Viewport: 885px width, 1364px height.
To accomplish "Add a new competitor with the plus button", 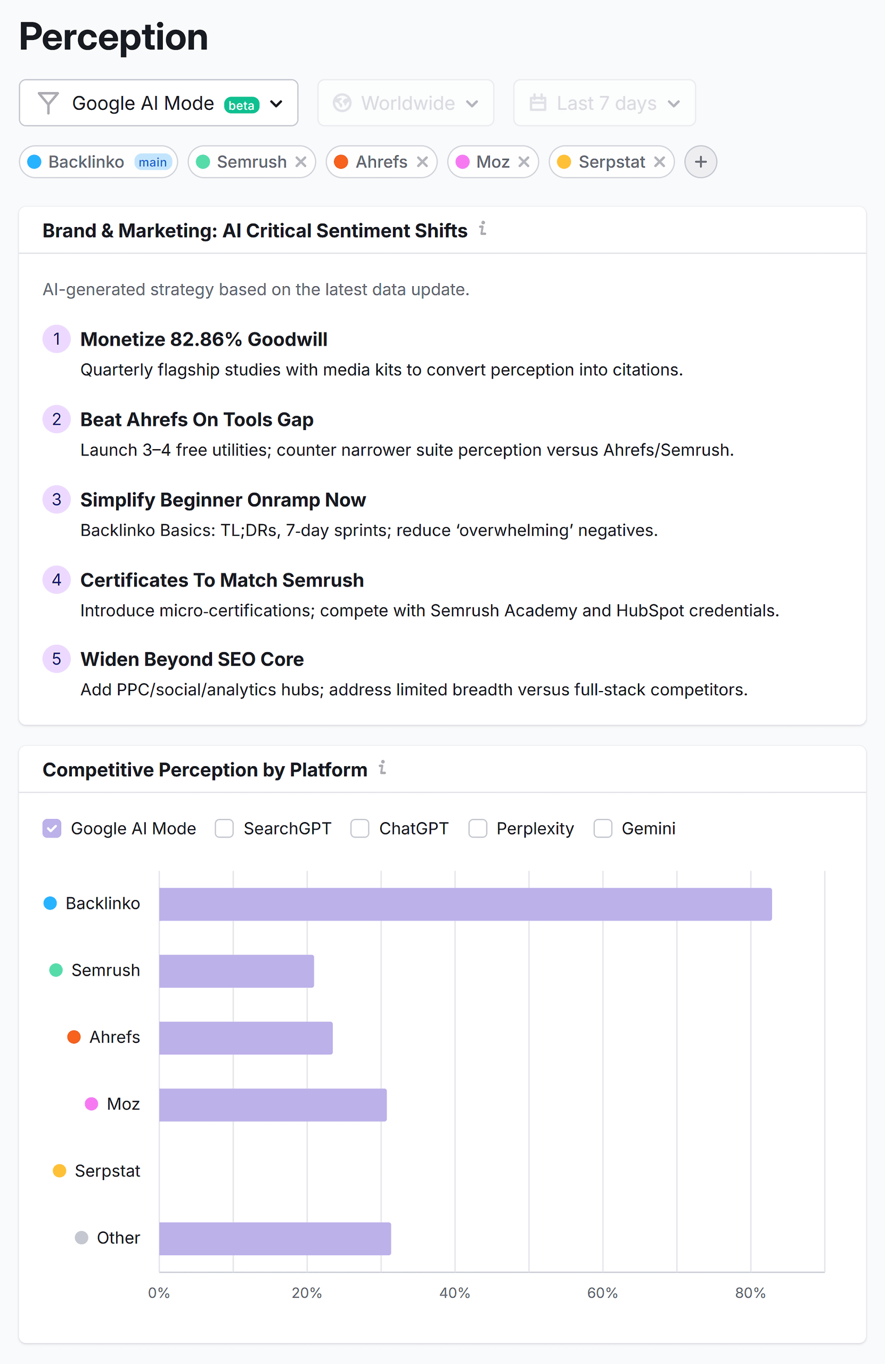I will [700, 161].
